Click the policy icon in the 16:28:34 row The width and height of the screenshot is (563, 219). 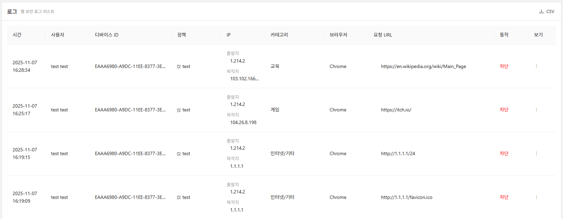(x=179, y=67)
